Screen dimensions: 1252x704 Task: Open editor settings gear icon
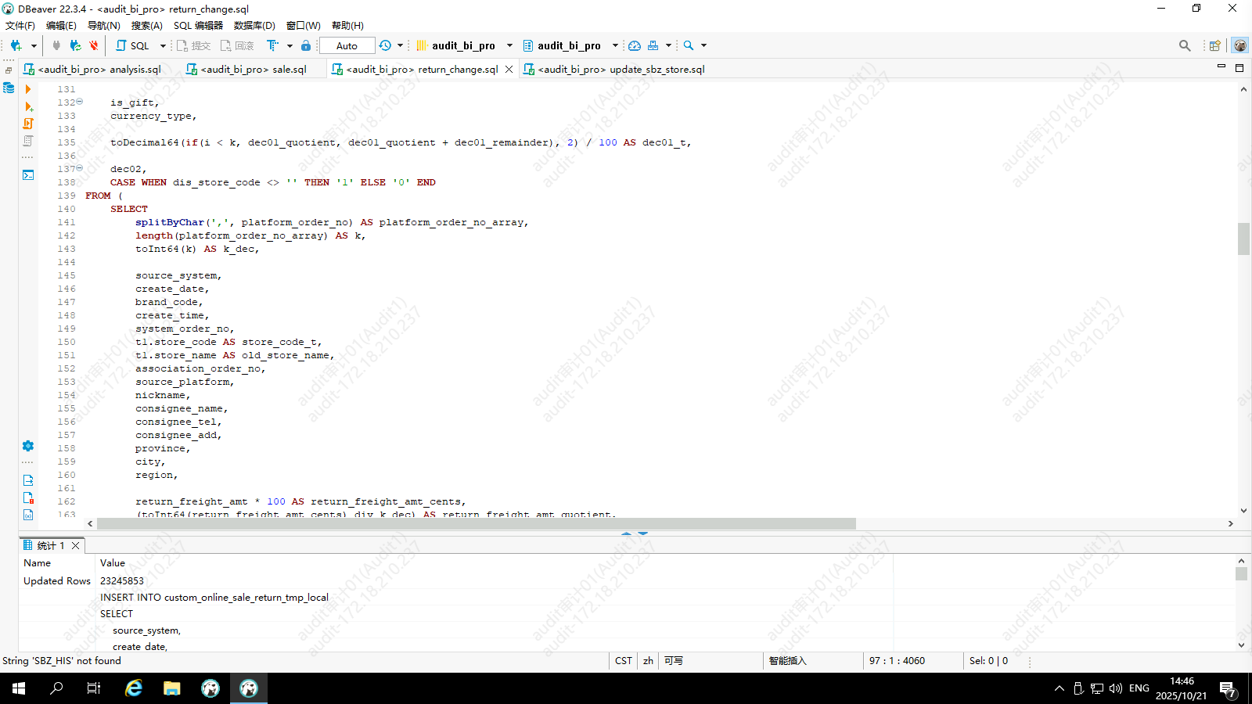[28, 446]
